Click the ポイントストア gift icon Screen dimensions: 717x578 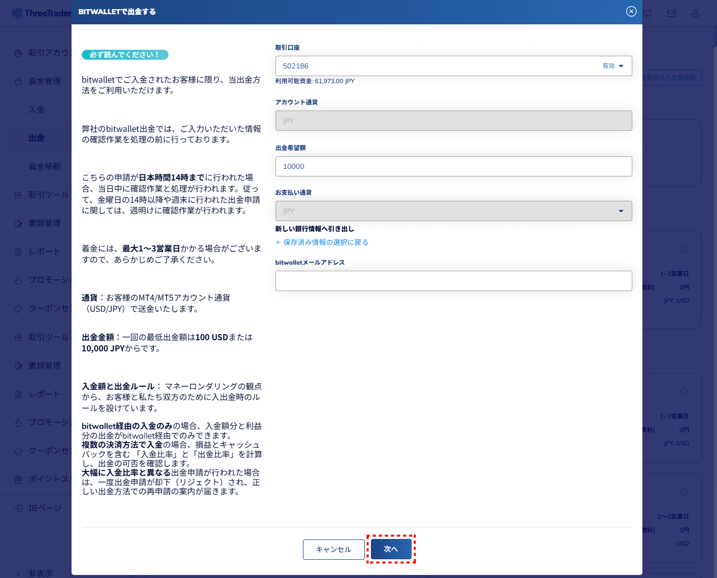pos(18,479)
